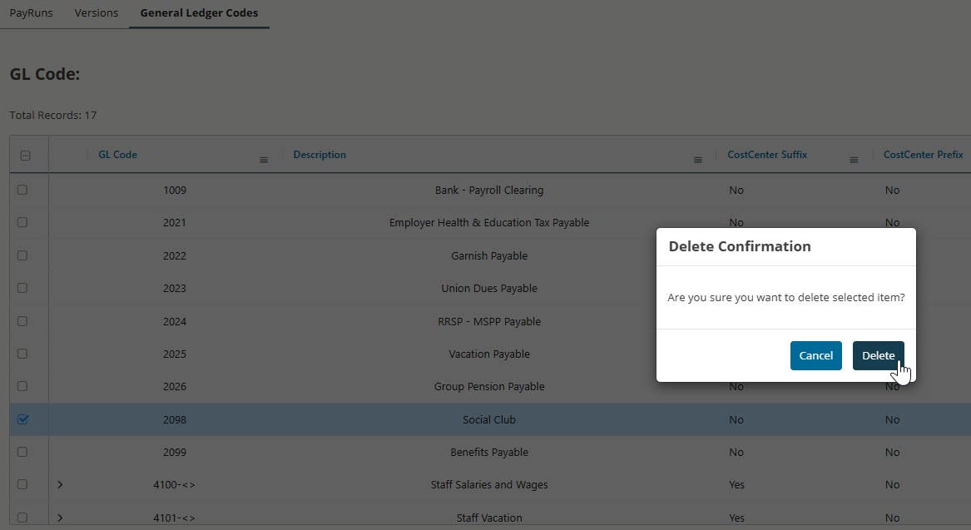Click GL code cell 2023
The width and height of the screenshot is (971, 530).
[175, 288]
